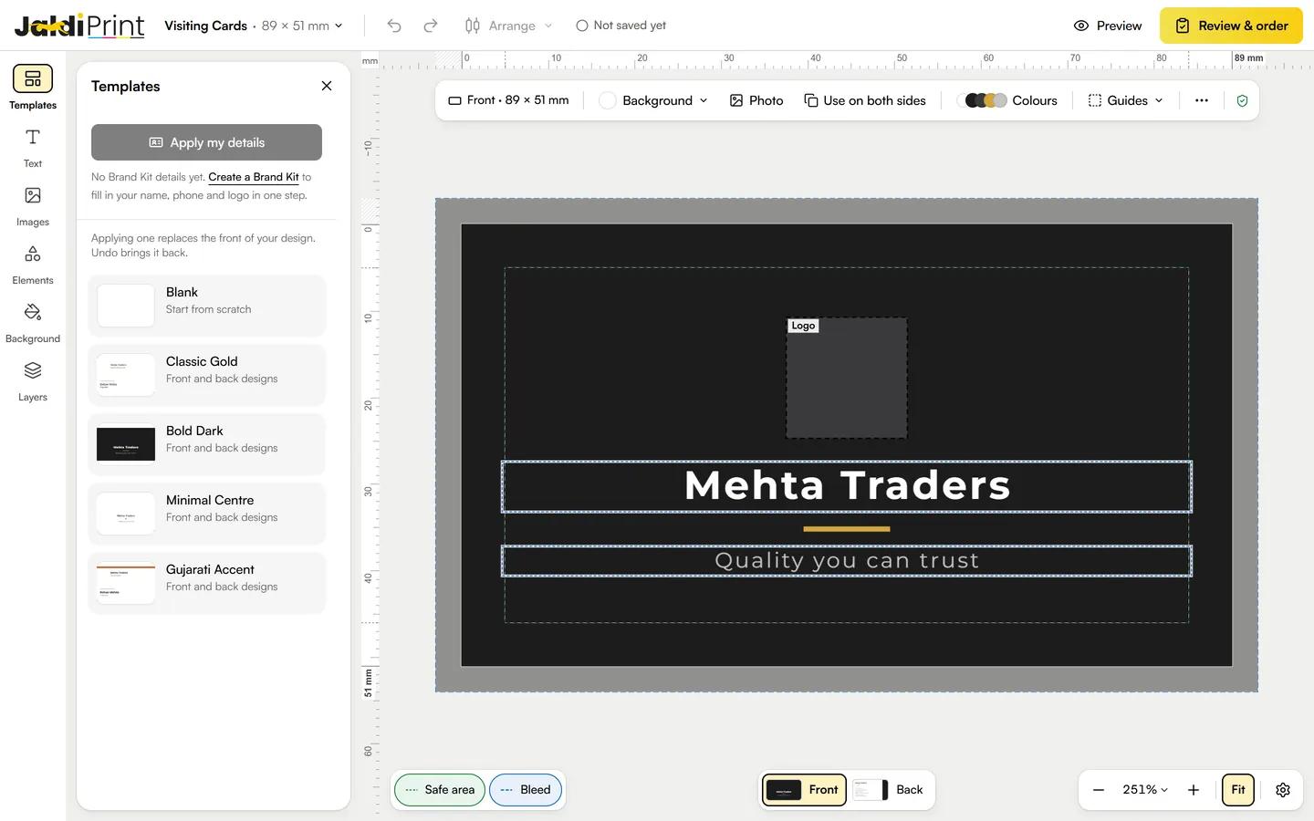Image resolution: width=1314 pixels, height=821 pixels.
Task: Expand the Guides dropdown
Action: (x=1126, y=100)
